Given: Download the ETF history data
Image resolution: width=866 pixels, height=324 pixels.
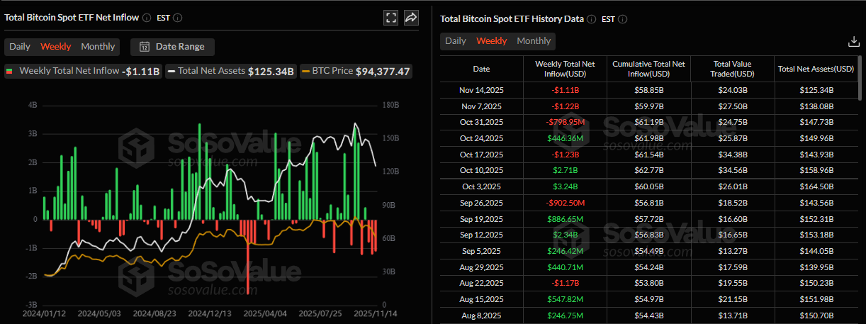Looking at the screenshot, I should 853,42.
